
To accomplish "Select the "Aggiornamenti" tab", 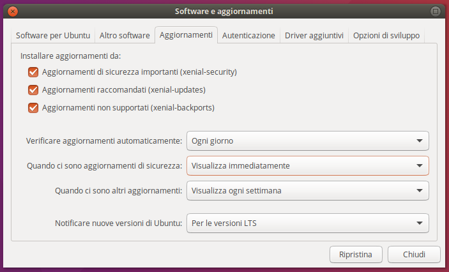I will (x=186, y=35).
